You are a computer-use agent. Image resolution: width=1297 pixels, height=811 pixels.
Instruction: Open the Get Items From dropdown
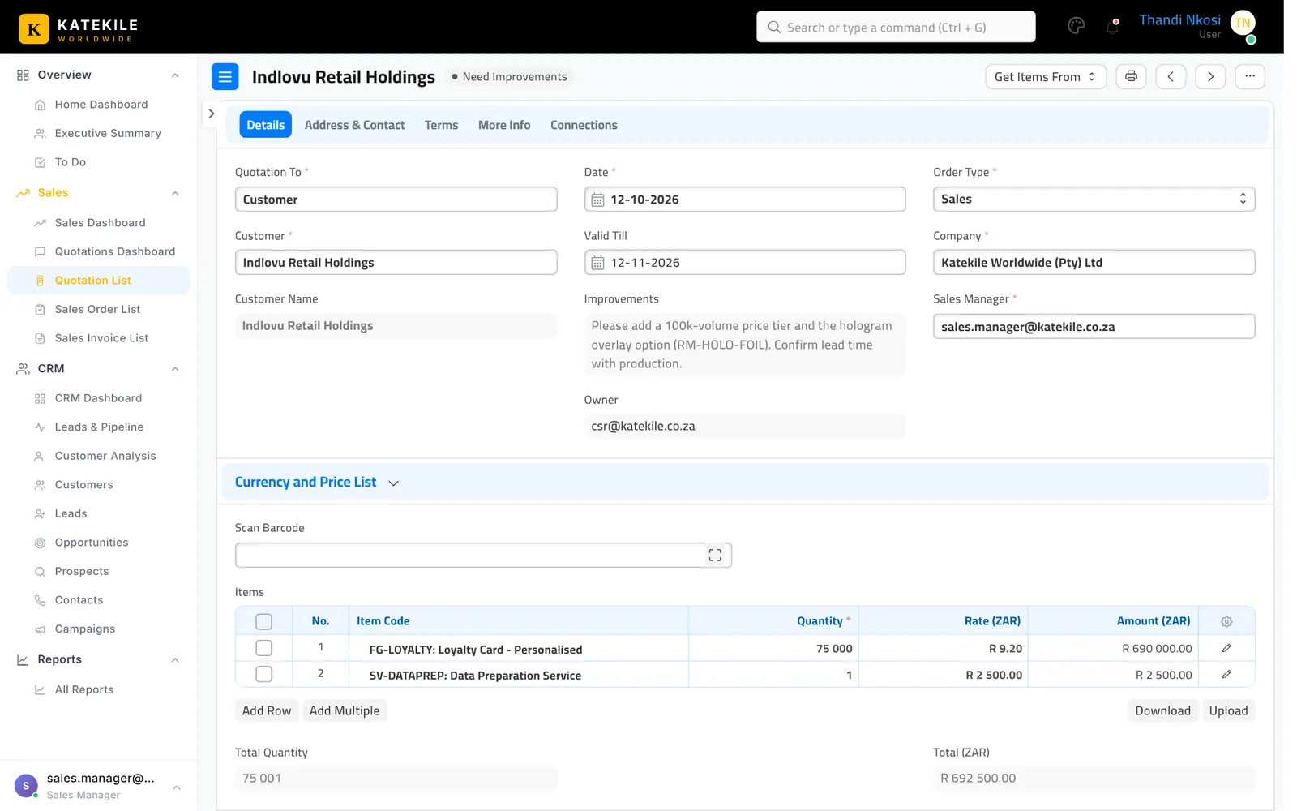(x=1046, y=76)
